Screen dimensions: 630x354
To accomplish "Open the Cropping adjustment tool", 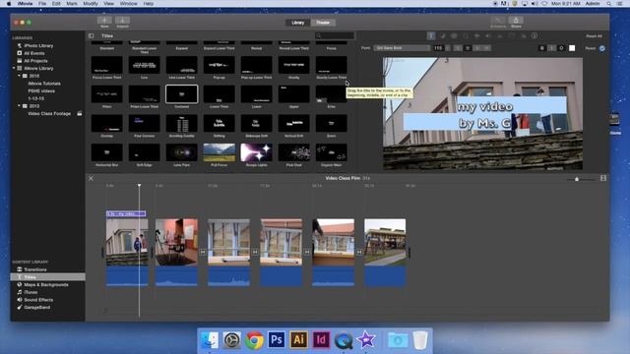I will pyautogui.click(x=466, y=35).
